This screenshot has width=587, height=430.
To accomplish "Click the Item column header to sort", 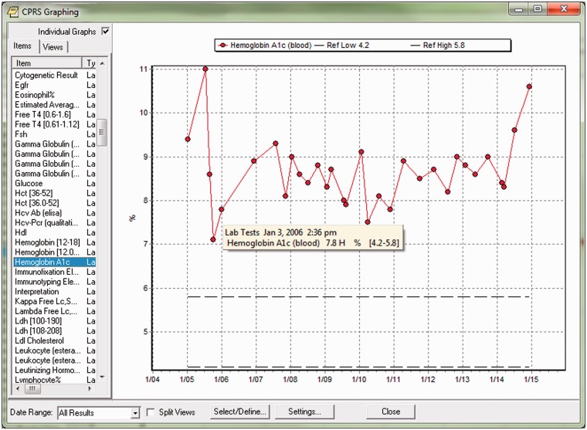I will (48, 63).
